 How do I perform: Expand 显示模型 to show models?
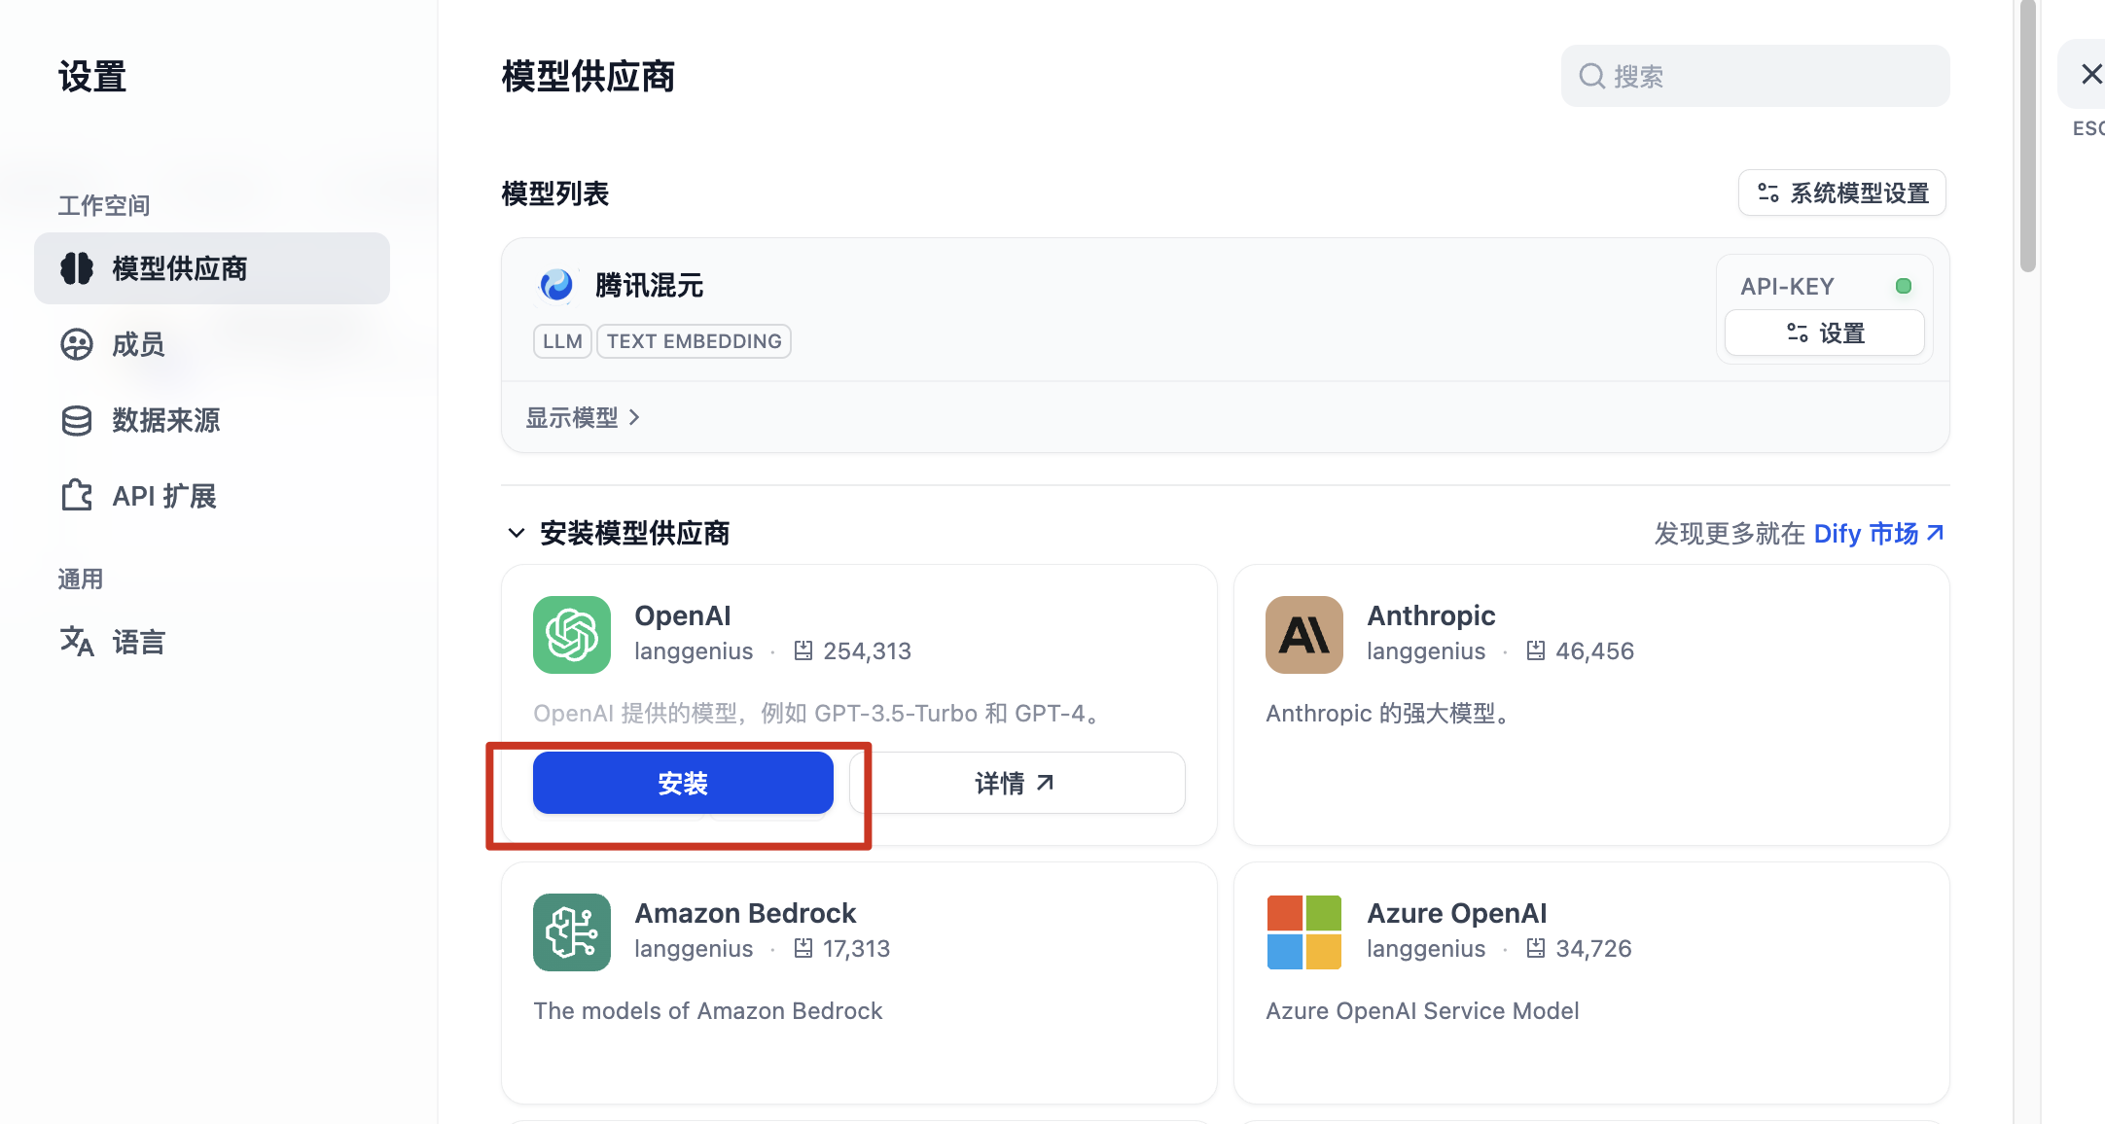pos(583,417)
